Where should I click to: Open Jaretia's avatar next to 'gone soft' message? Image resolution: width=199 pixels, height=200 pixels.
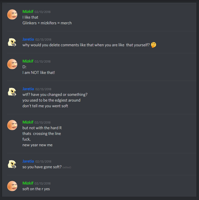pyautogui.click(x=12, y=164)
